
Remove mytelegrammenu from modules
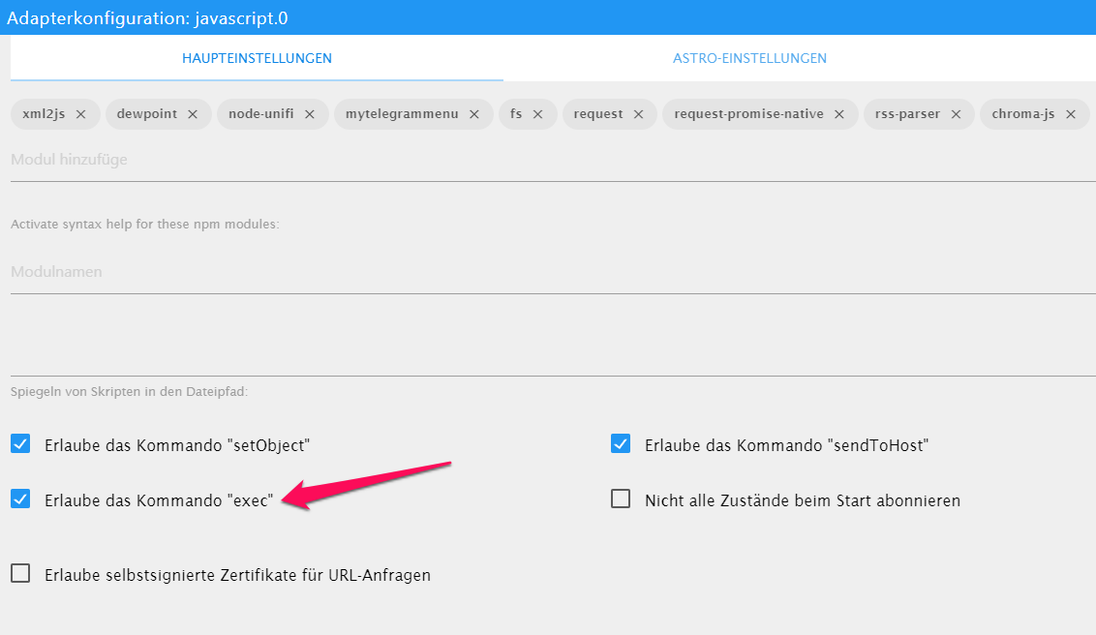coord(474,114)
